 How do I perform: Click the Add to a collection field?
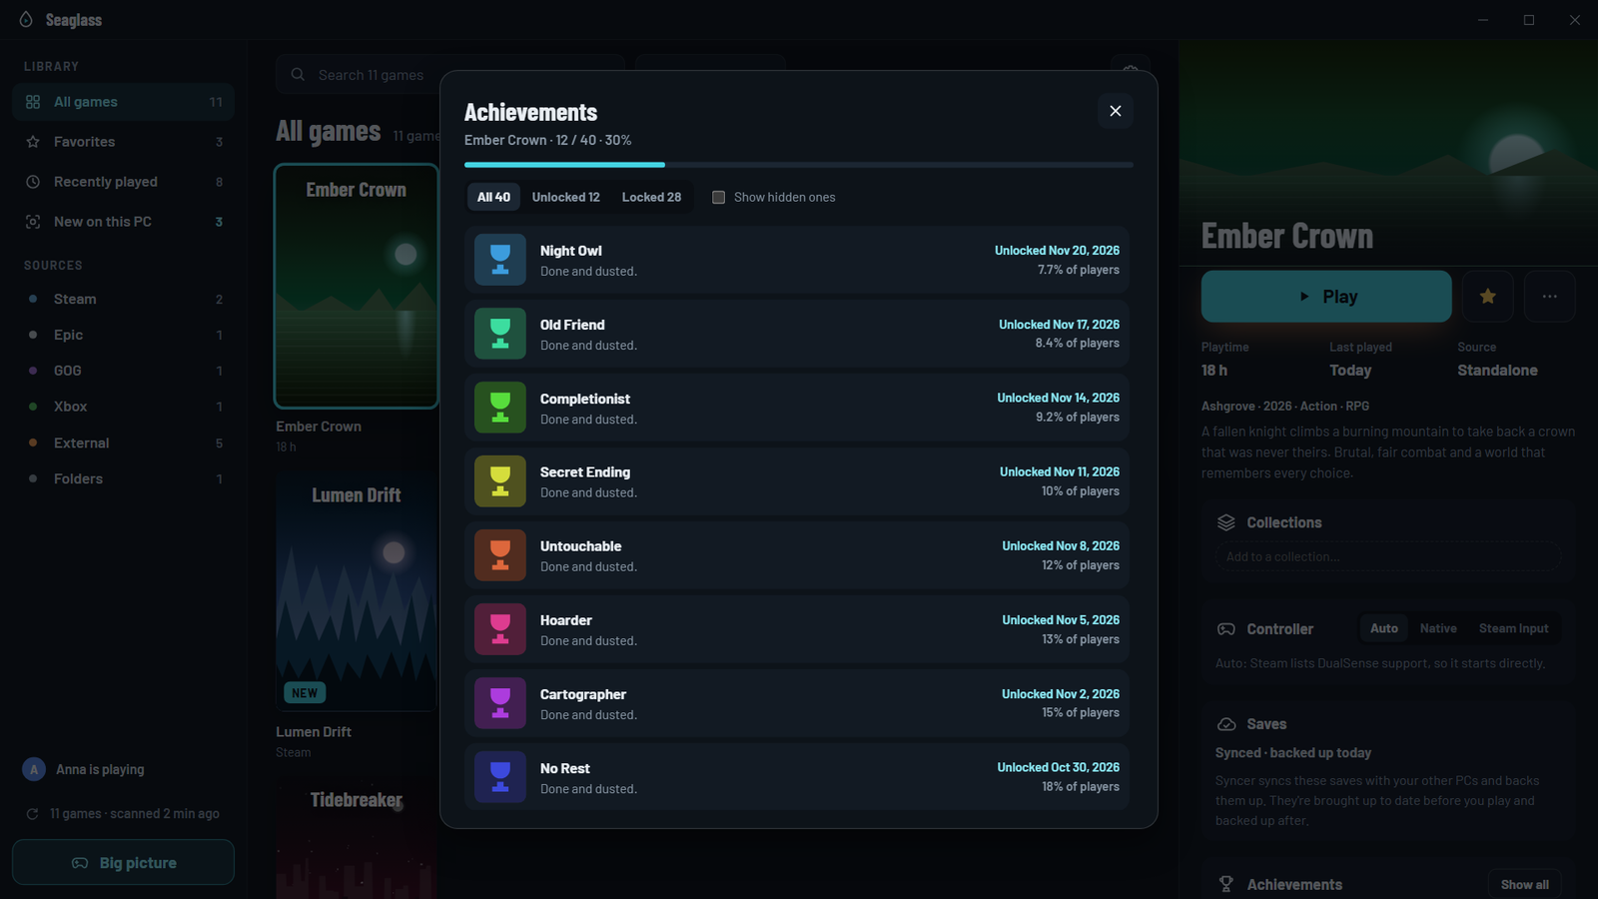[1388, 556]
